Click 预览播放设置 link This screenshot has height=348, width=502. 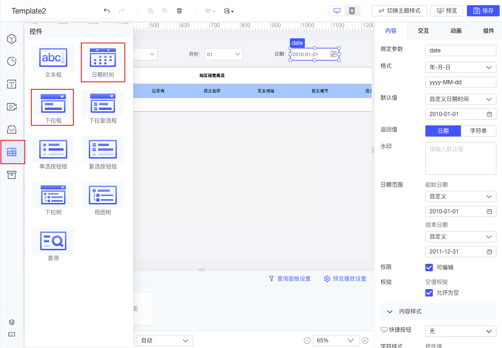click(345, 279)
